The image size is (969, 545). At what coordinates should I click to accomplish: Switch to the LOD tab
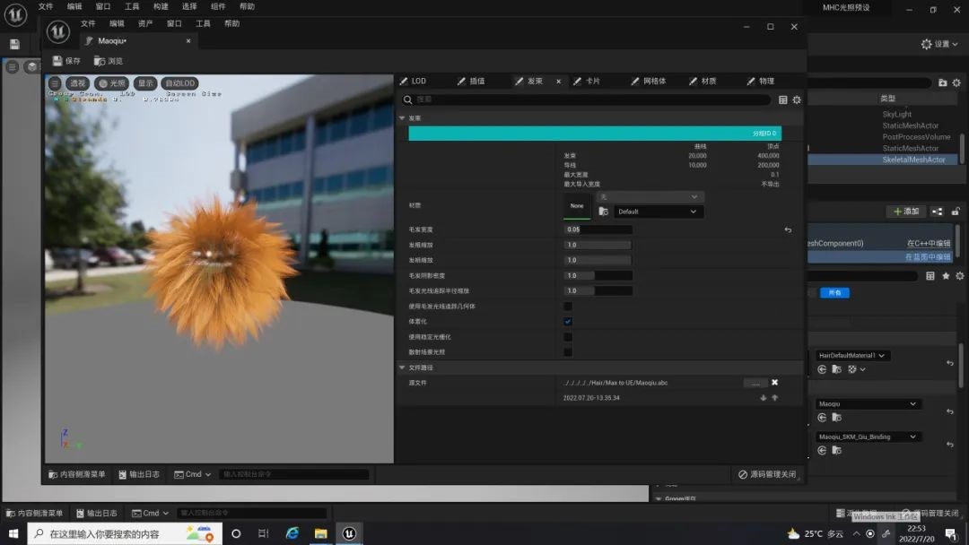click(x=413, y=81)
